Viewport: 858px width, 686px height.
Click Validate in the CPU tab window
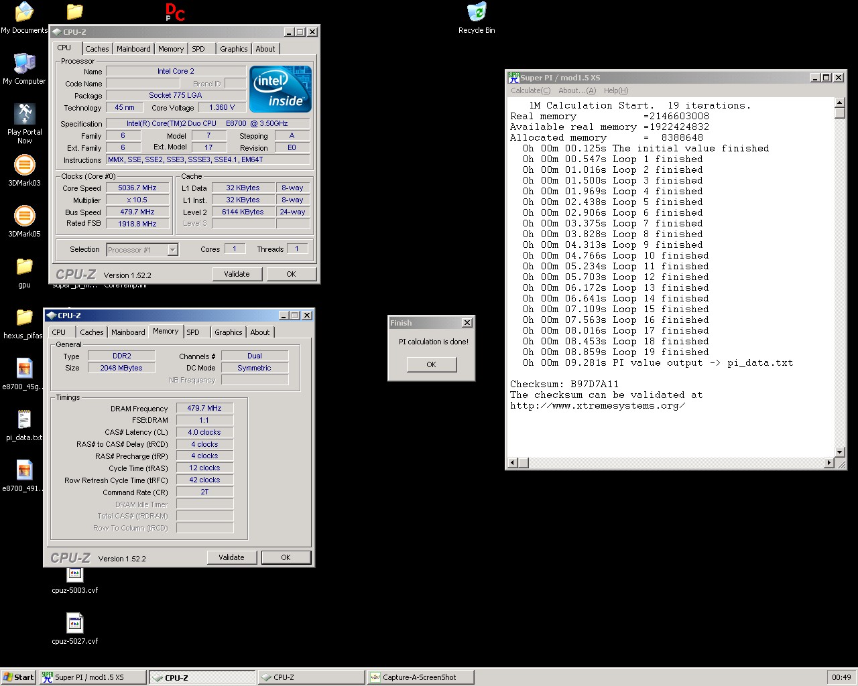[x=237, y=274]
